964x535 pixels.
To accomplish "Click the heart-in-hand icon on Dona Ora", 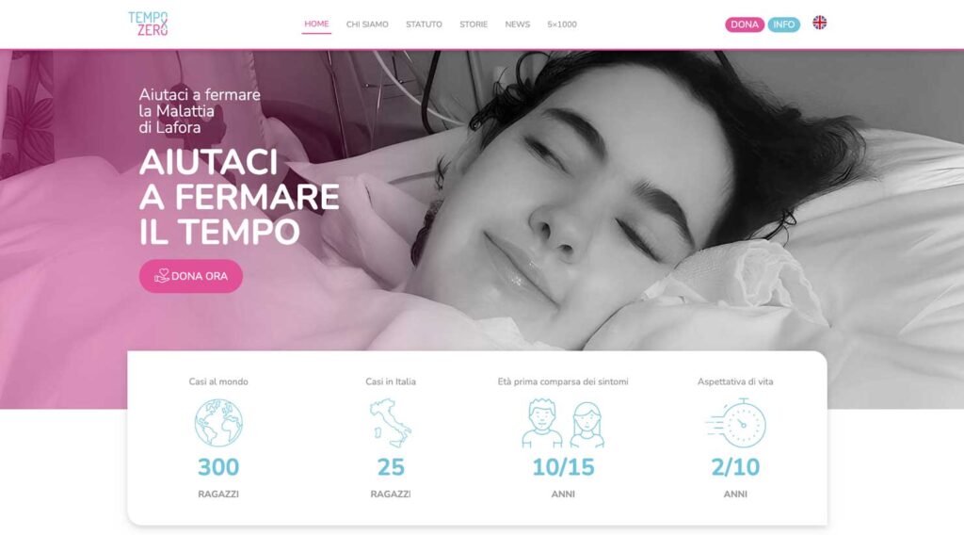I will [x=162, y=275].
